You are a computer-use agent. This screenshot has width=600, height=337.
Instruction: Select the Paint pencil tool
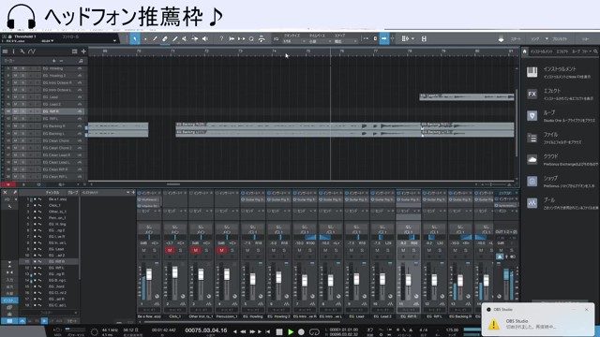pyautogui.click(x=175, y=38)
